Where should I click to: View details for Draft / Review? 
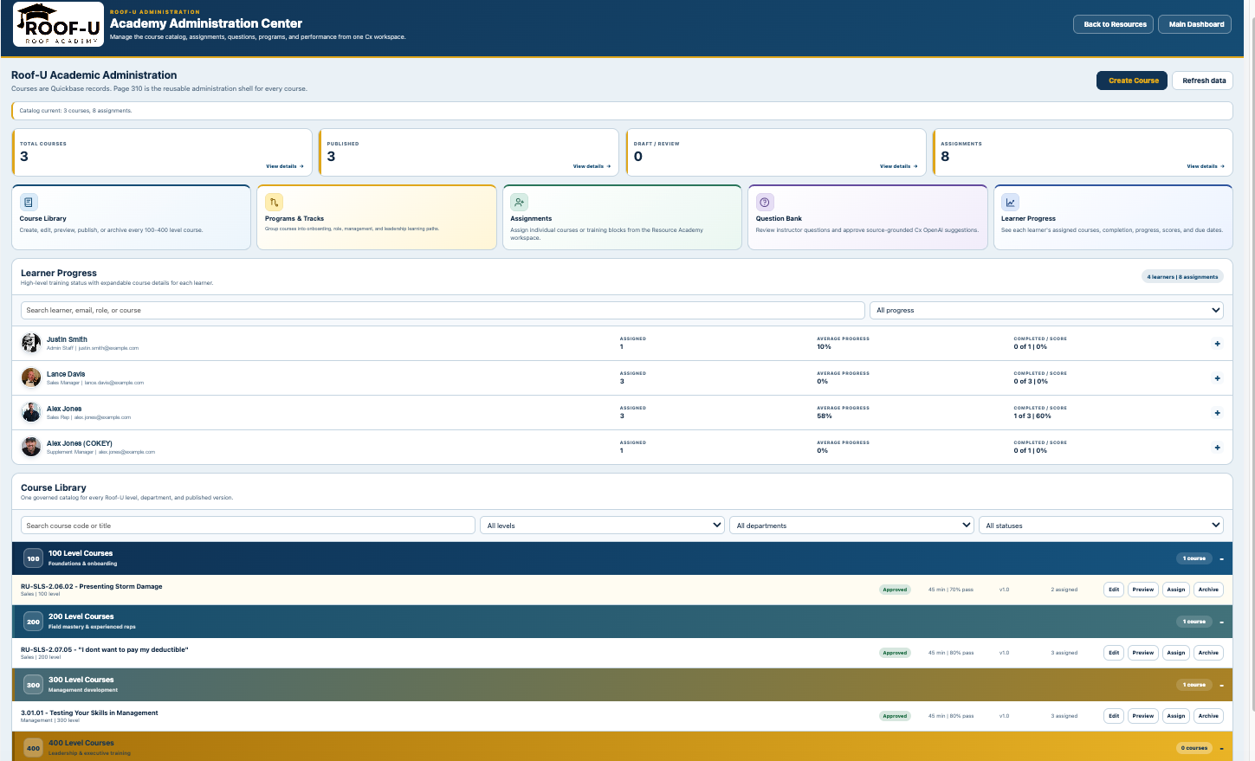899,166
